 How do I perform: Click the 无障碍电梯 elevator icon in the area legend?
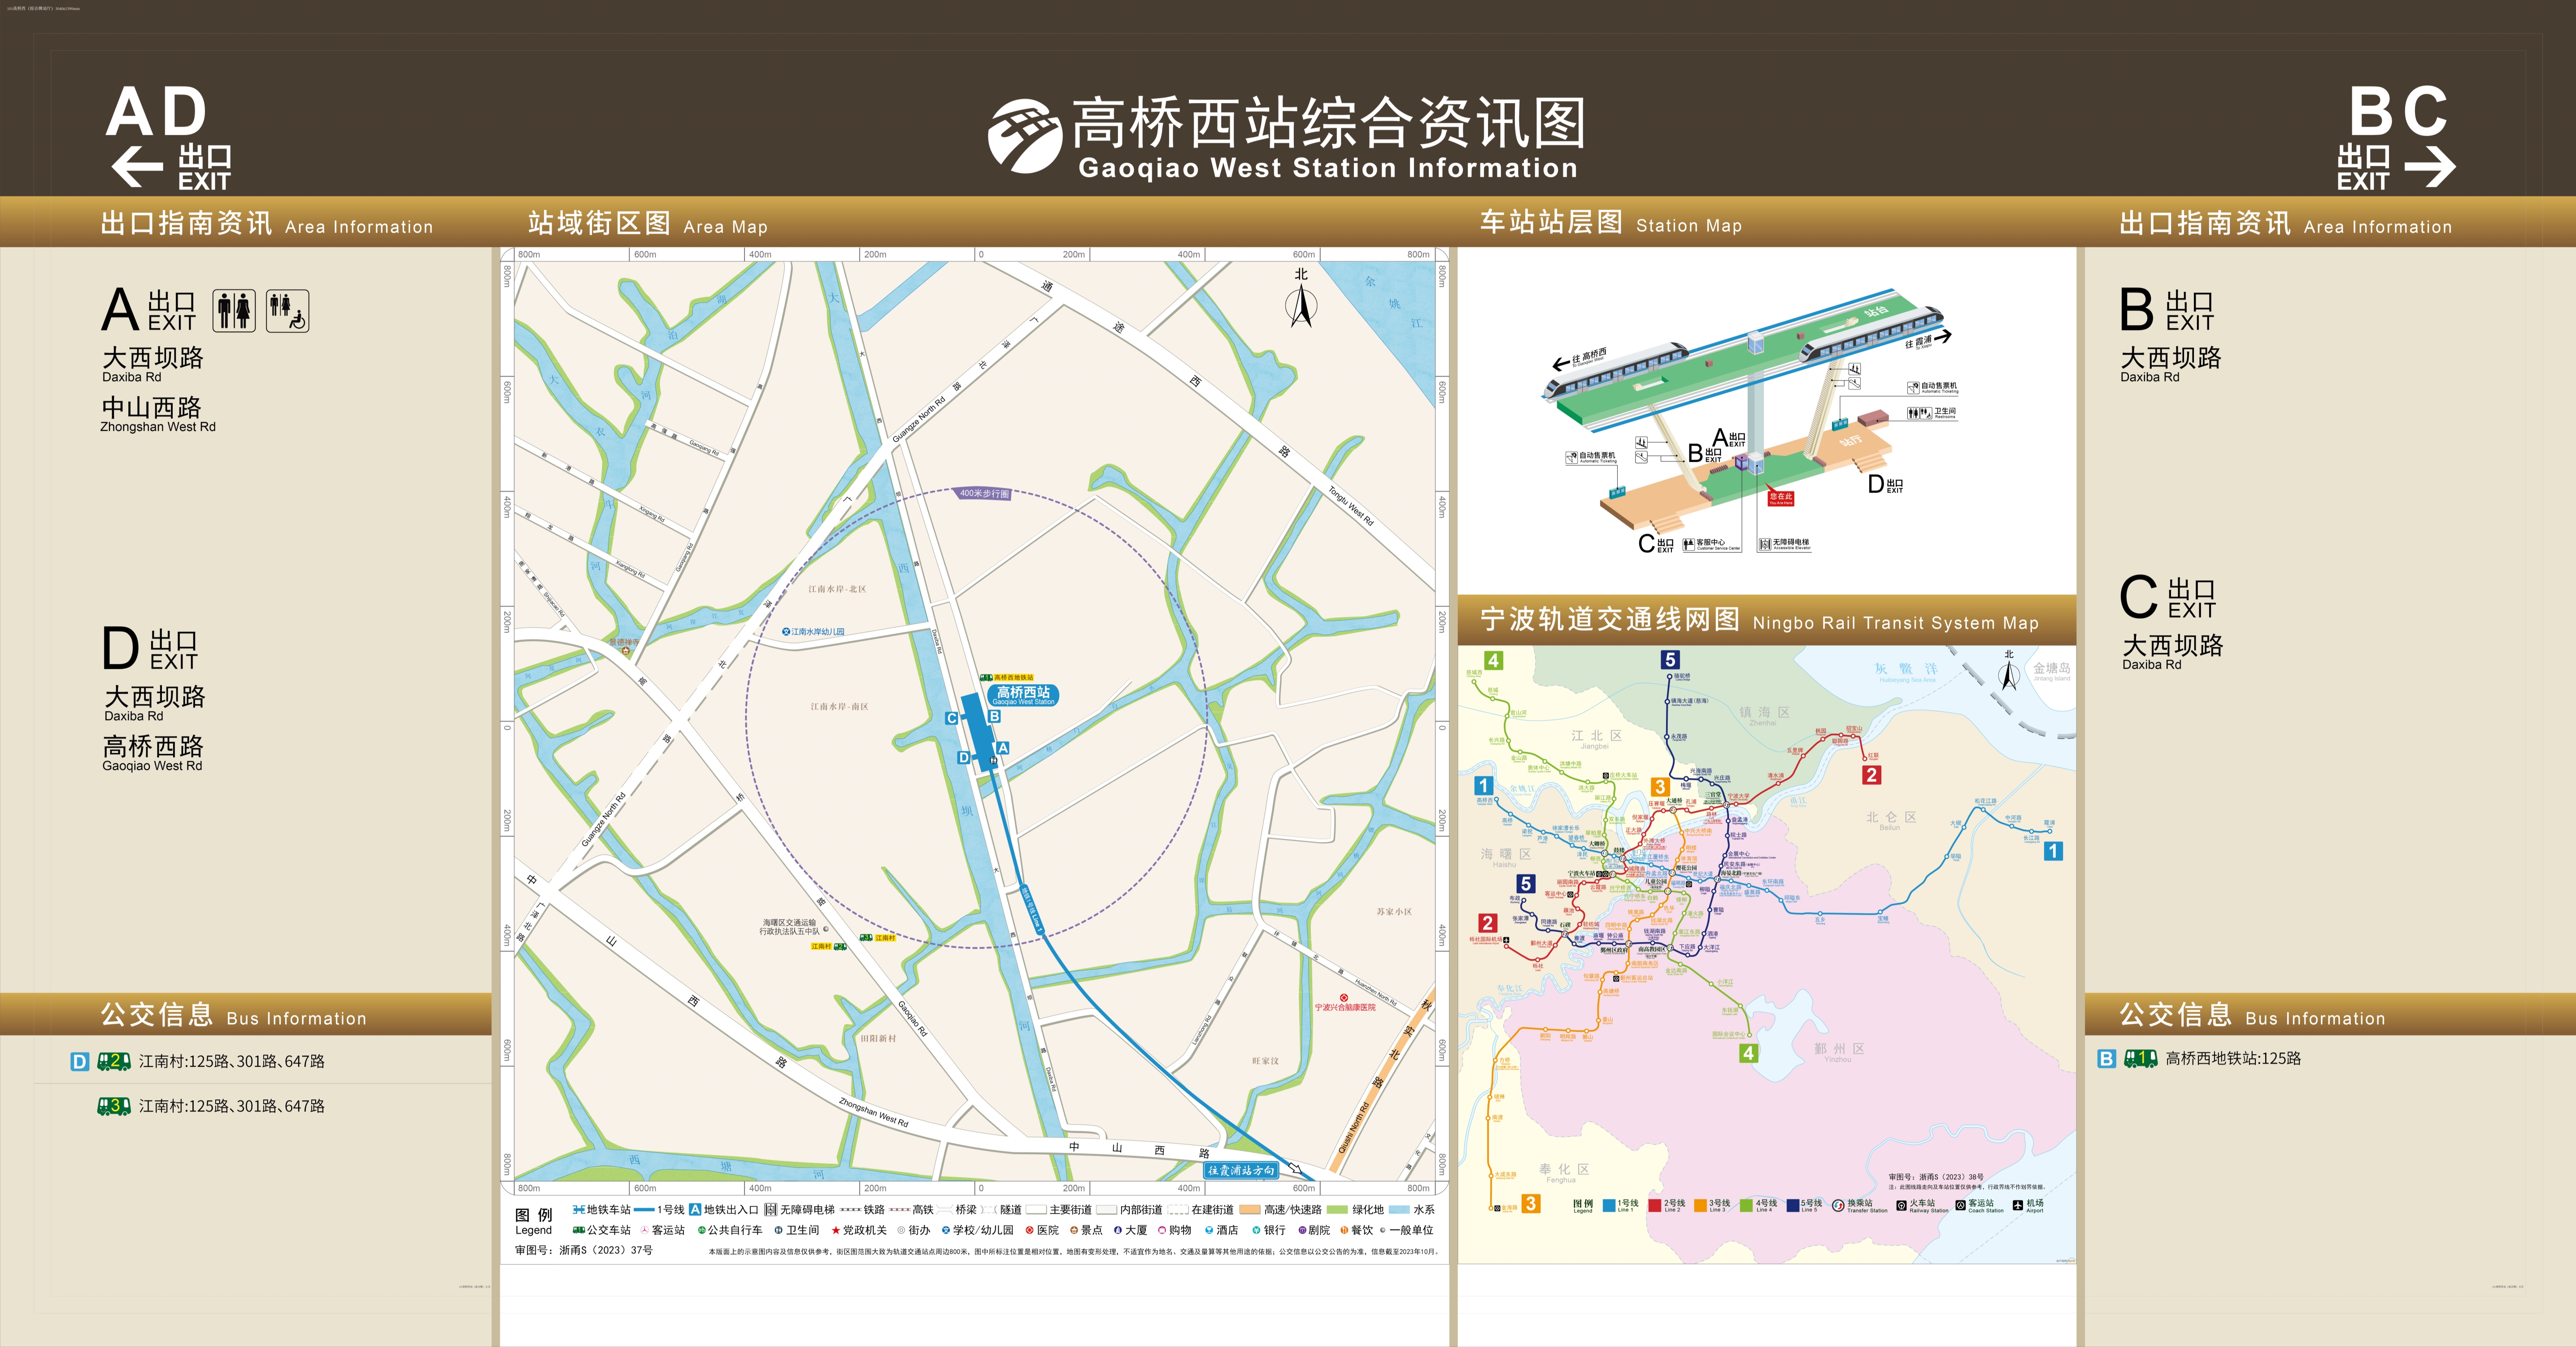point(771,1210)
